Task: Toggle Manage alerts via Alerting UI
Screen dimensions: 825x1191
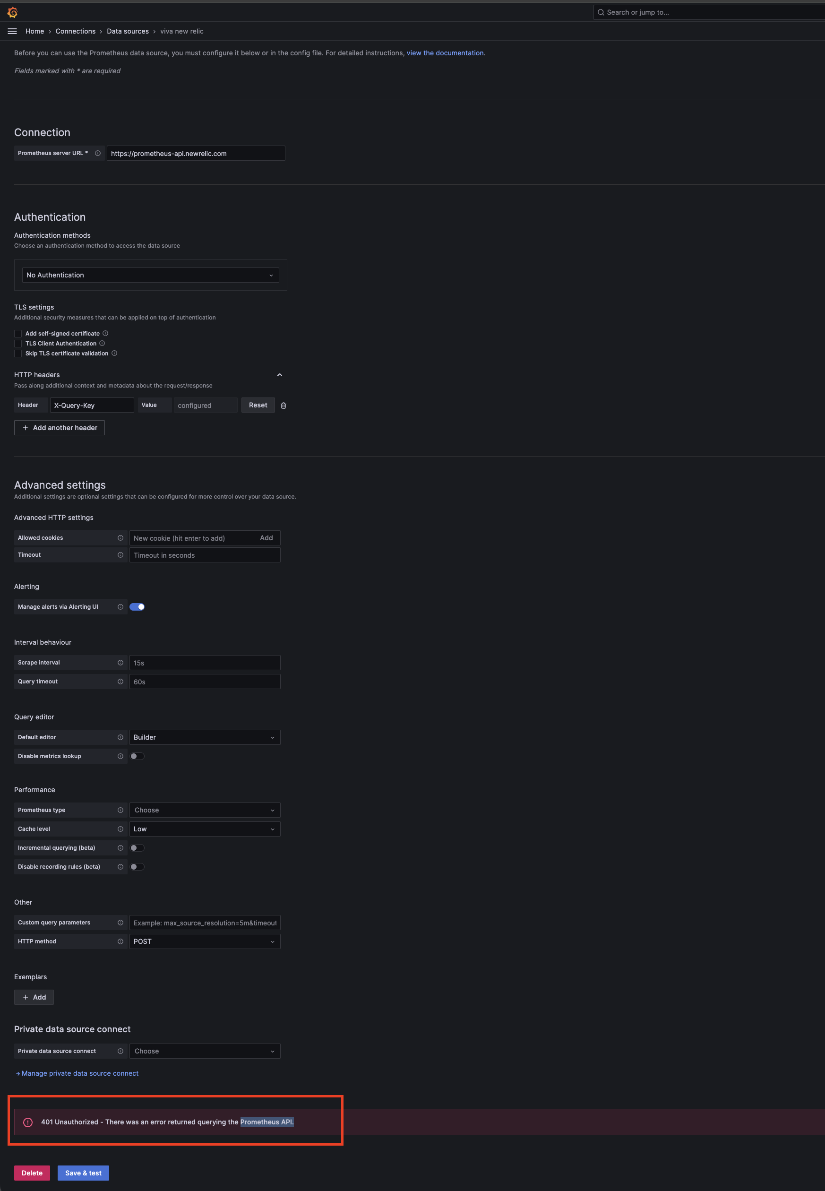Action: pyautogui.click(x=137, y=607)
